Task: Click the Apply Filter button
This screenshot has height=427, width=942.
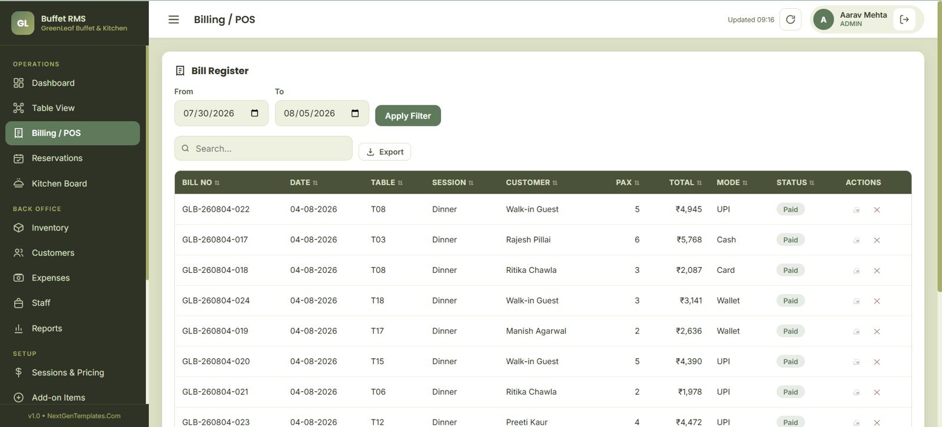Action: (x=408, y=115)
